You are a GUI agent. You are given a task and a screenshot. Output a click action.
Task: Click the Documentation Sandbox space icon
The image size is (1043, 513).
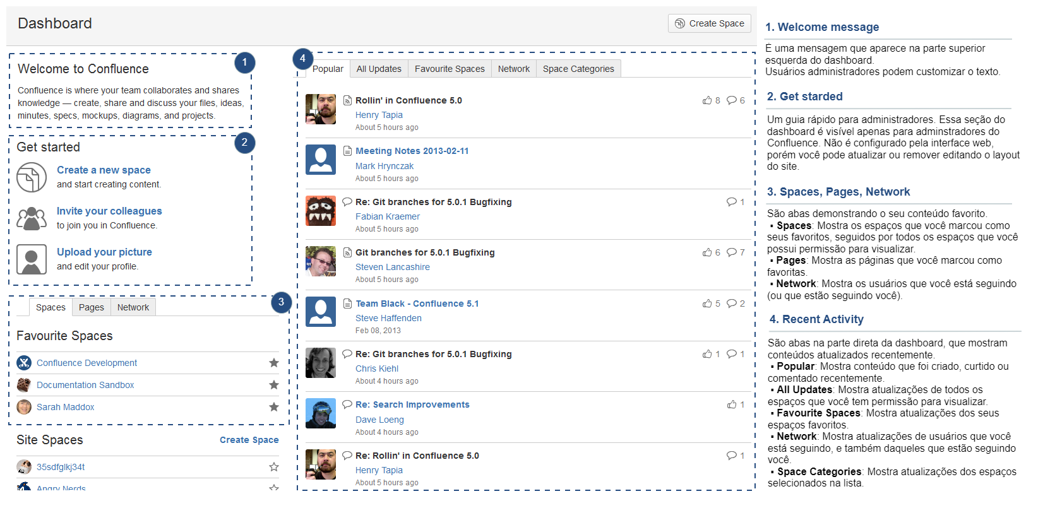pos(24,385)
